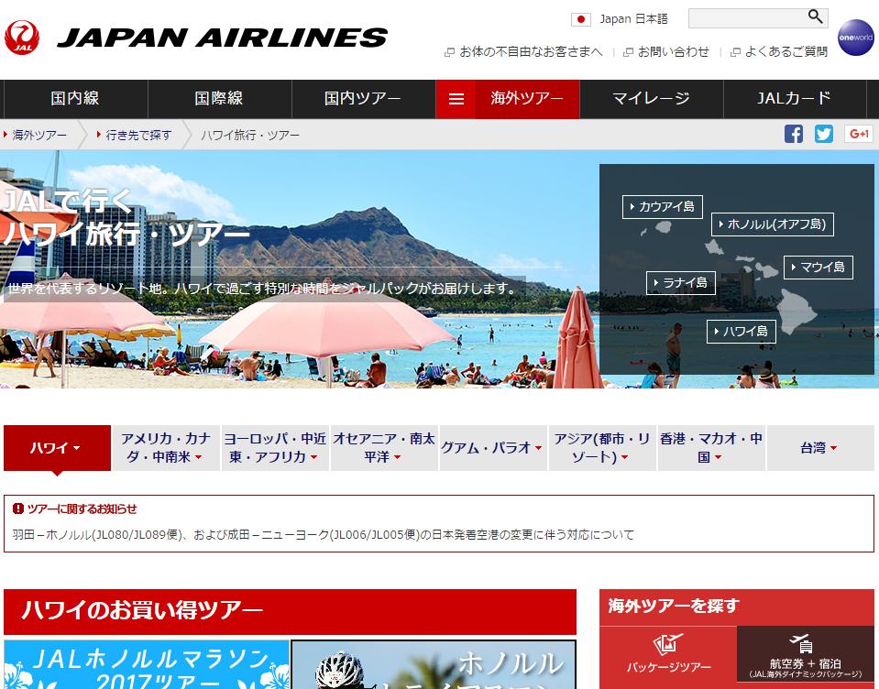Open the JALカード menu
The image size is (879, 689).
click(795, 99)
